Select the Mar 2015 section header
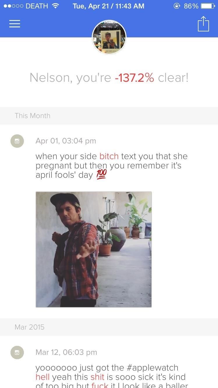The height and width of the screenshot is (388, 218). 109,327
